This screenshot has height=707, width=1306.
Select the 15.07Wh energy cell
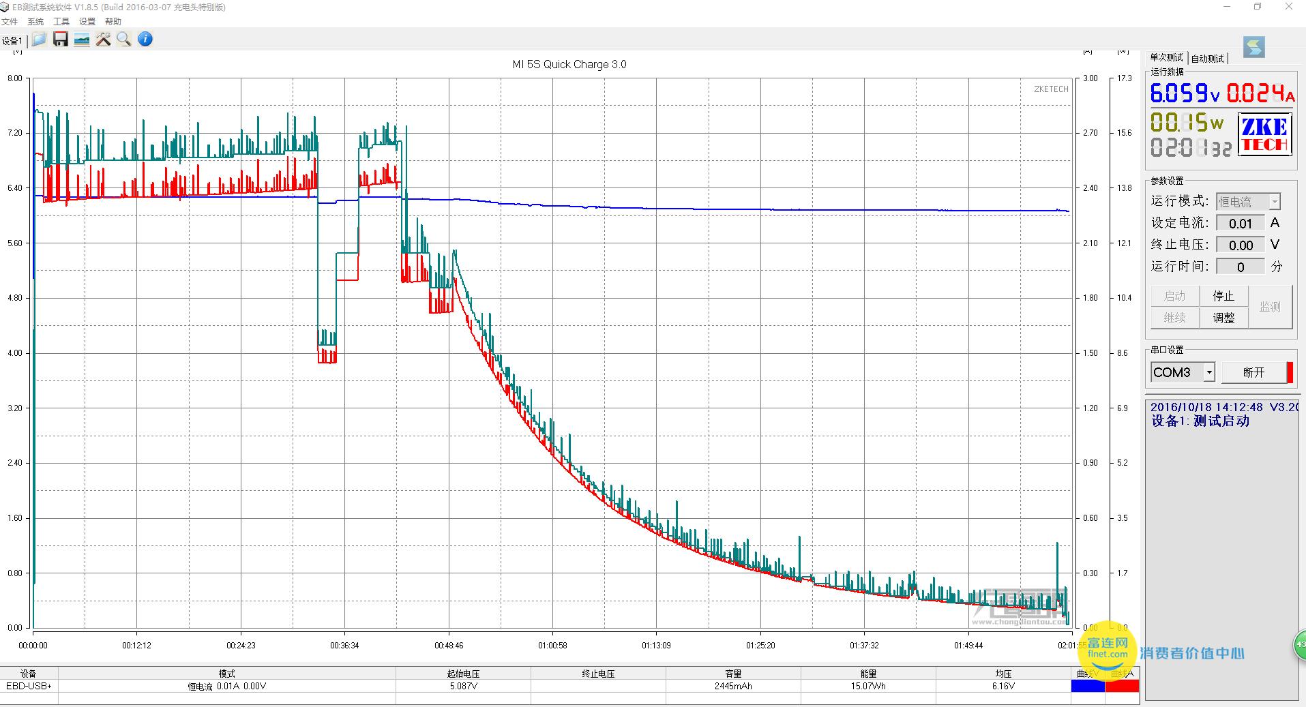pos(868,686)
